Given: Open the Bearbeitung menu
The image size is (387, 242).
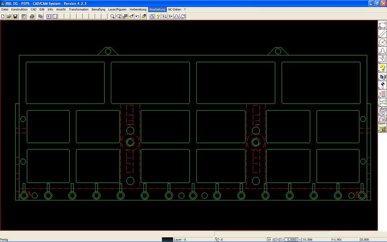Looking at the screenshot, I should (x=157, y=9).
